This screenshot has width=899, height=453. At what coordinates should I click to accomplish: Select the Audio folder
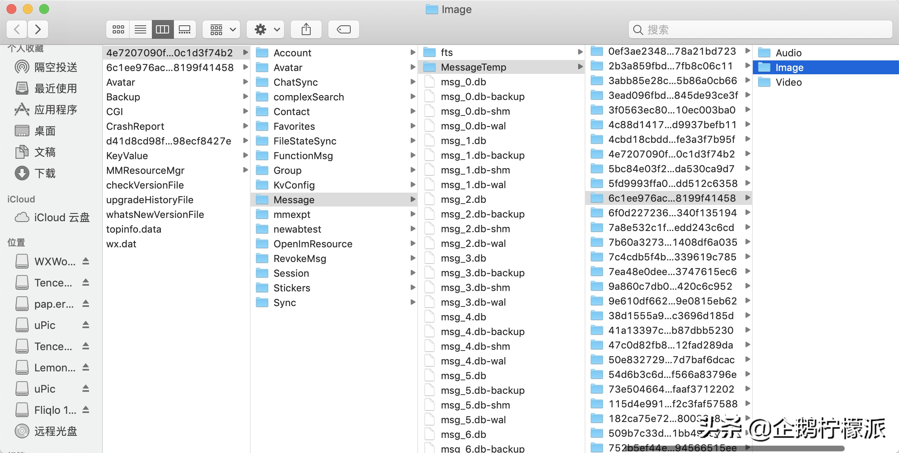coord(826,53)
